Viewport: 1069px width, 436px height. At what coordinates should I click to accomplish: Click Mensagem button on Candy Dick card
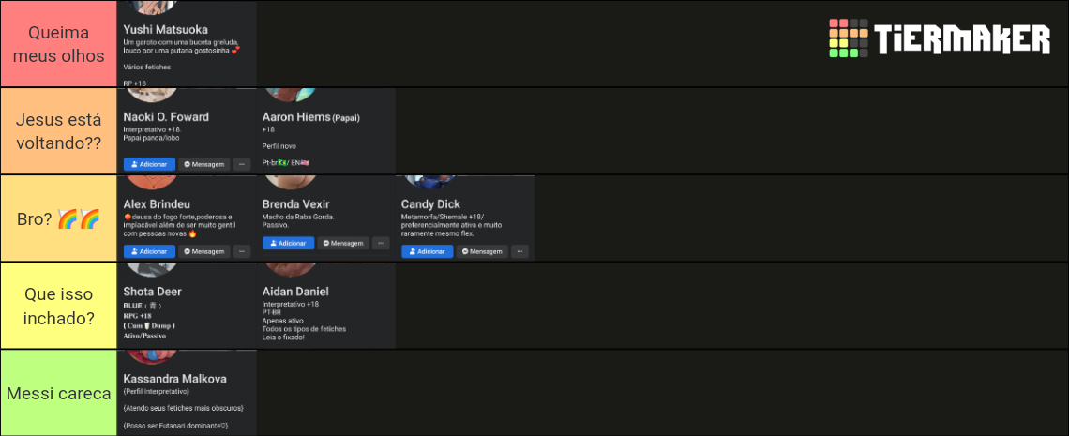482,251
